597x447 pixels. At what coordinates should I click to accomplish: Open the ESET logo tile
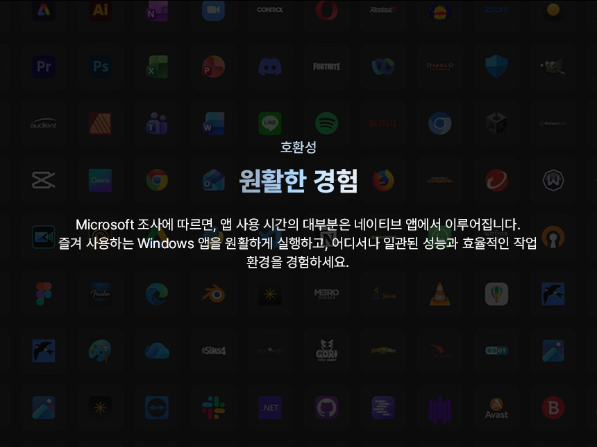pyautogui.click(x=496, y=350)
